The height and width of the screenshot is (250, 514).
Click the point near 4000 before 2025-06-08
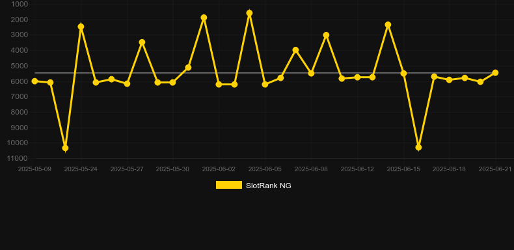295,50
